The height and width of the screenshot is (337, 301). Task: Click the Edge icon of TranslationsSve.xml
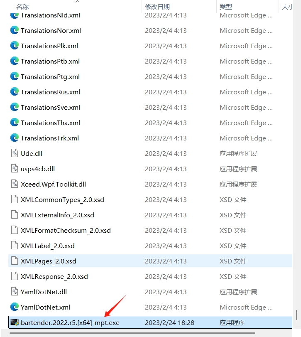pos(15,107)
